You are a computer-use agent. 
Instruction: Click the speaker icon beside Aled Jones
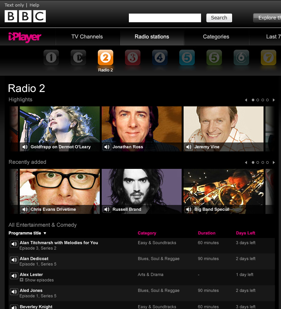tap(14, 292)
